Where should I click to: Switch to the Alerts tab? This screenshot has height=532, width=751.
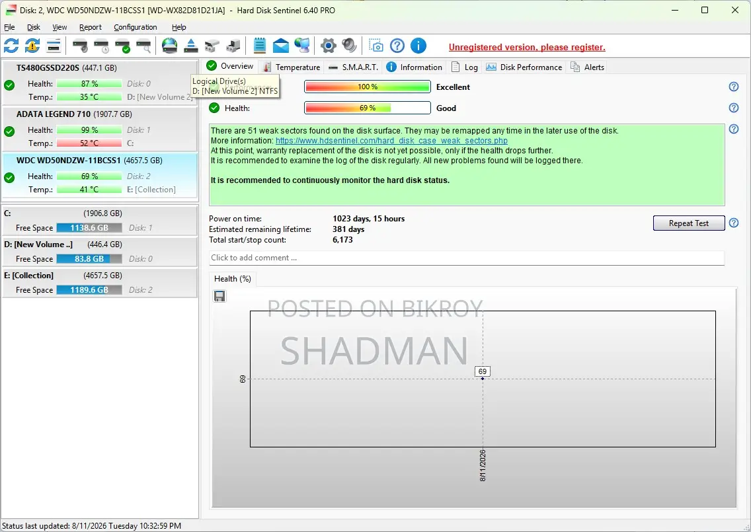click(x=587, y=67)
